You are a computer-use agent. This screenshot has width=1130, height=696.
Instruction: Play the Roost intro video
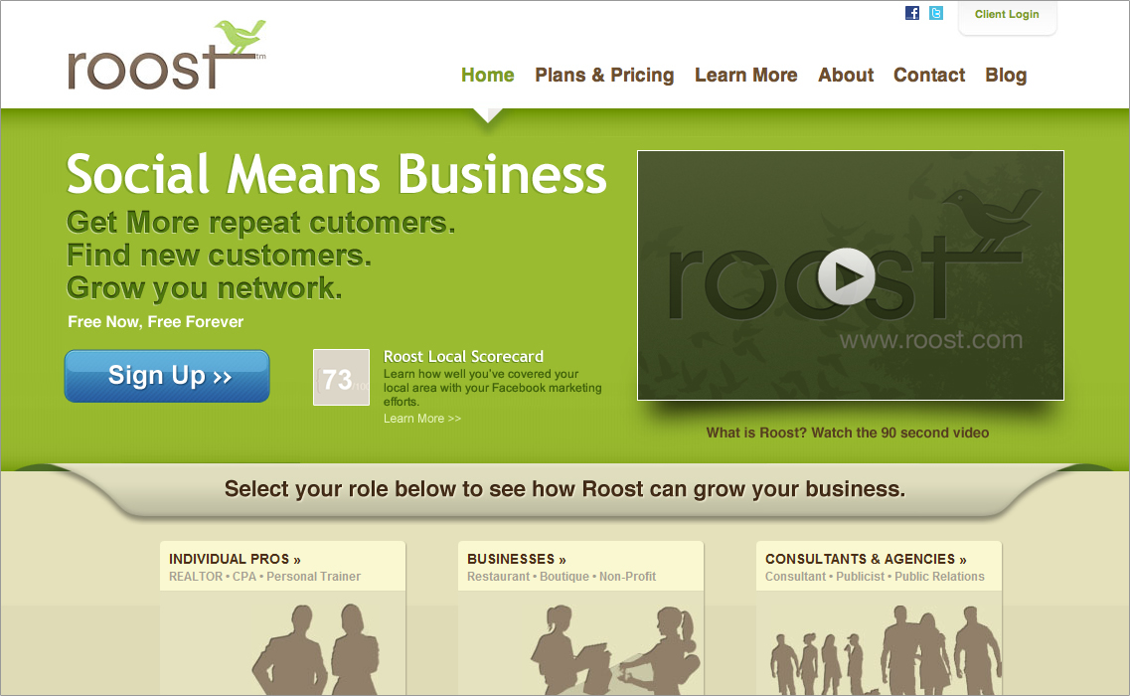(846, 276)
